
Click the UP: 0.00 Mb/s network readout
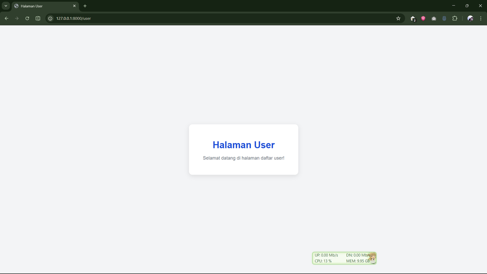coord(326,255)
